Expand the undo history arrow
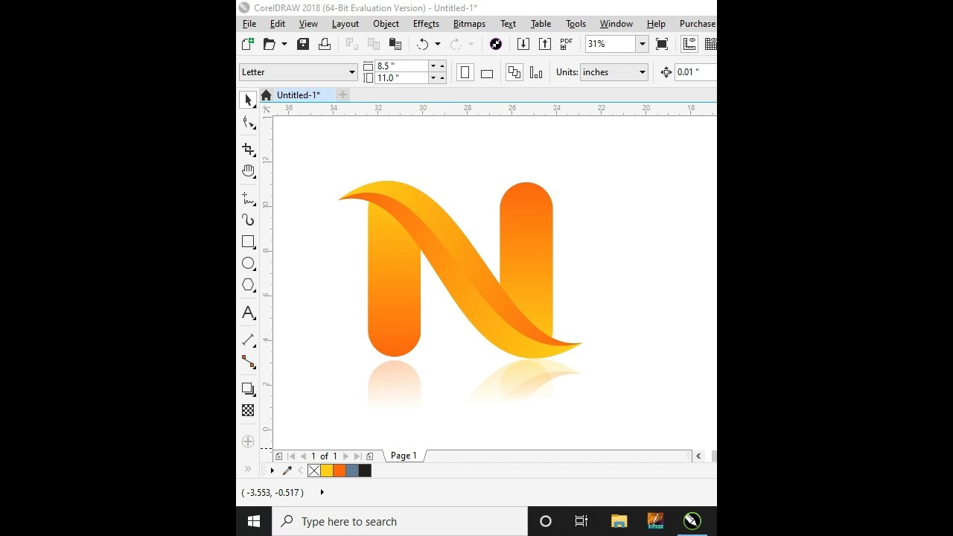953x536 pixels. point(437,44)
